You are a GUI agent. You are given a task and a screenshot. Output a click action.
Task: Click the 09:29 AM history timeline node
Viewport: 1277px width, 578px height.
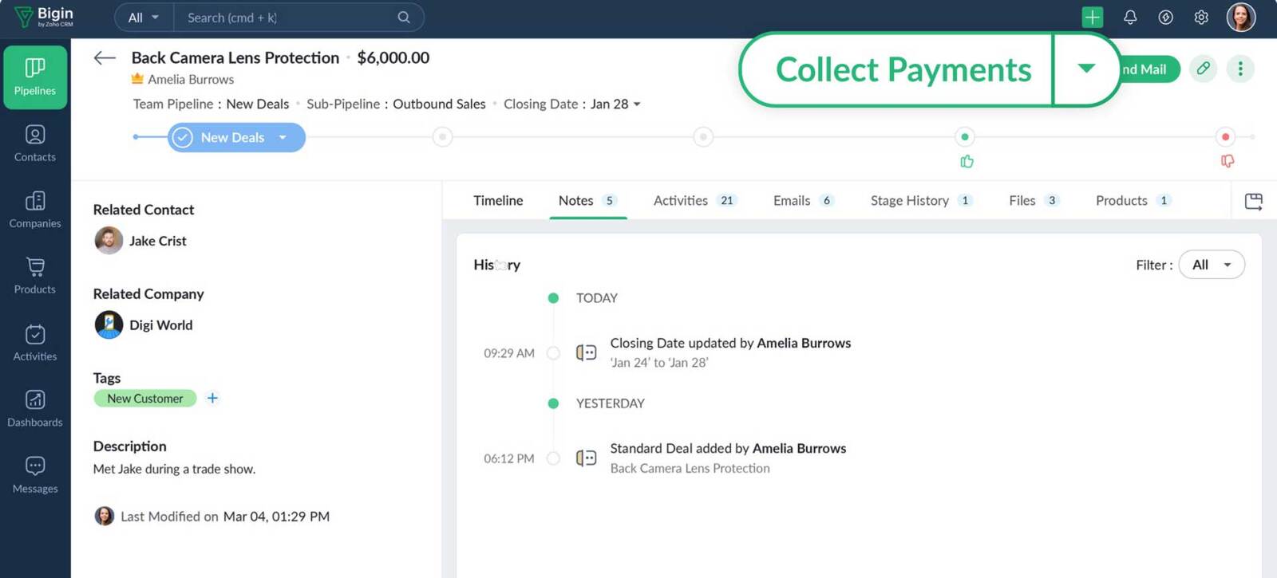553,353
